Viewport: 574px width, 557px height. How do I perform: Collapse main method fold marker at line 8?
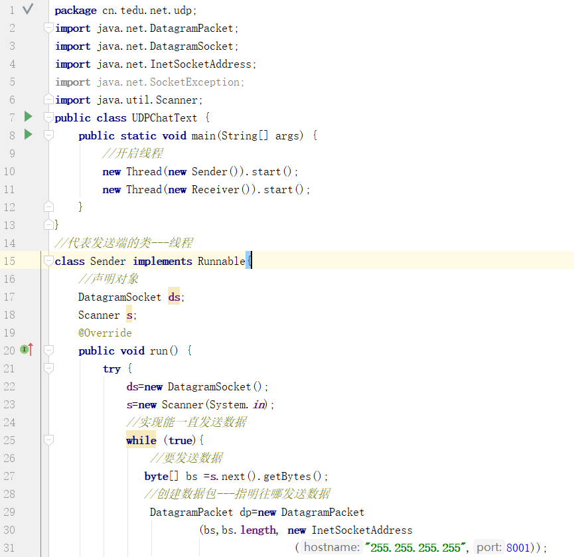[48, 135]
